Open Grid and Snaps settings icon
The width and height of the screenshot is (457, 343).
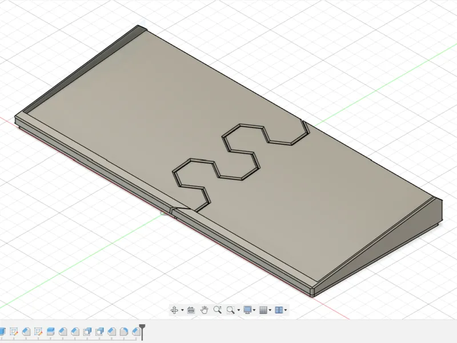pyautogui.click(x=263, y=310)
